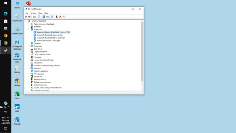The width and height of the screenshot is (236, 133).
Task: Click scrollbar up arrow in device tree
Action: (142, 21)
